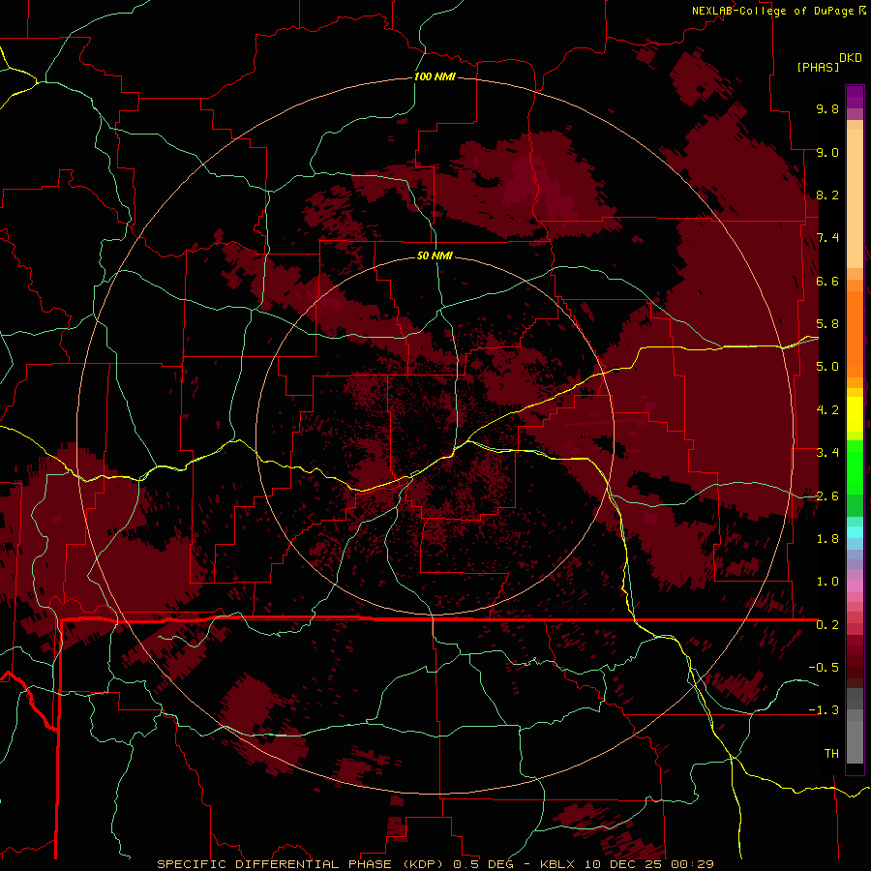Click the 9.8 scale value
This screenshot has height=871, width=871.
[x=827, y=109]
